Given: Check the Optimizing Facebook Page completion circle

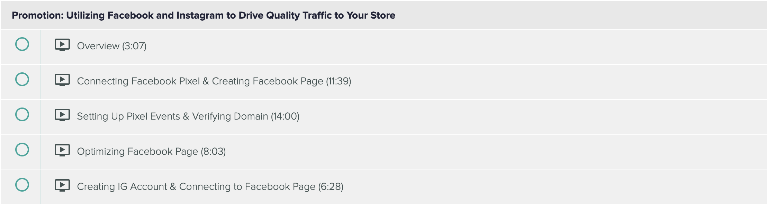Looking at the screenshot, I should tap(22, 150).
